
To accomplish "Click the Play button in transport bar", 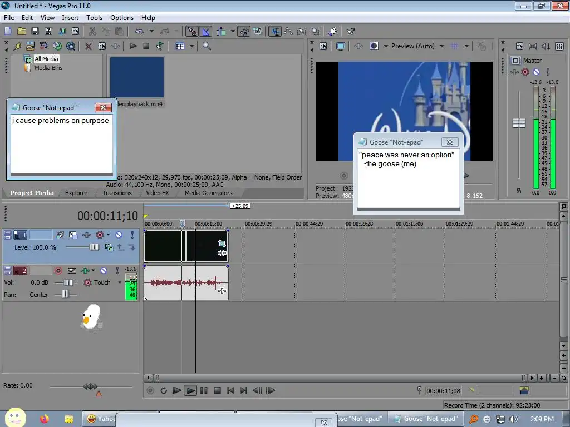I will pos(190,390).
